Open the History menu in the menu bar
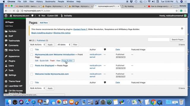190x106 pixels. click(39, 1)
